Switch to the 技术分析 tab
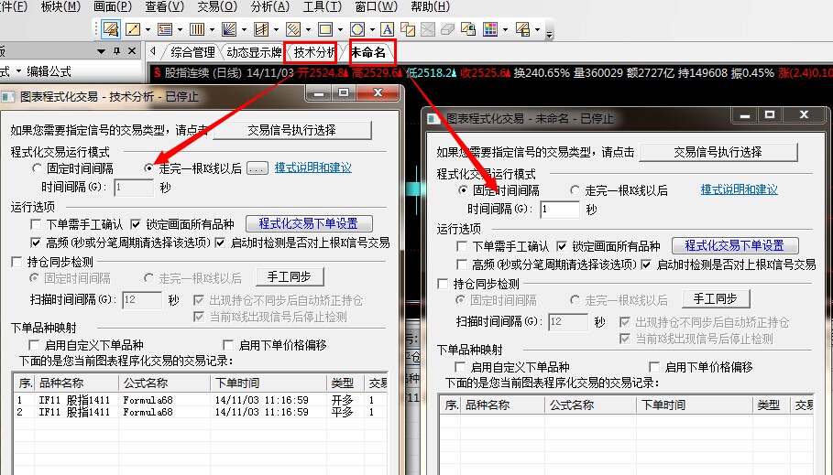 (313, 52)
